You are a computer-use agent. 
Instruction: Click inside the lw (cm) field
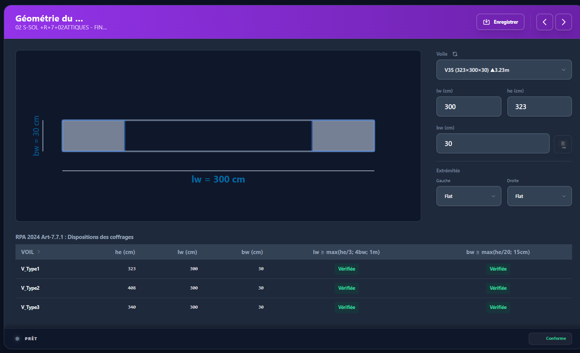[x=469, y=107]
